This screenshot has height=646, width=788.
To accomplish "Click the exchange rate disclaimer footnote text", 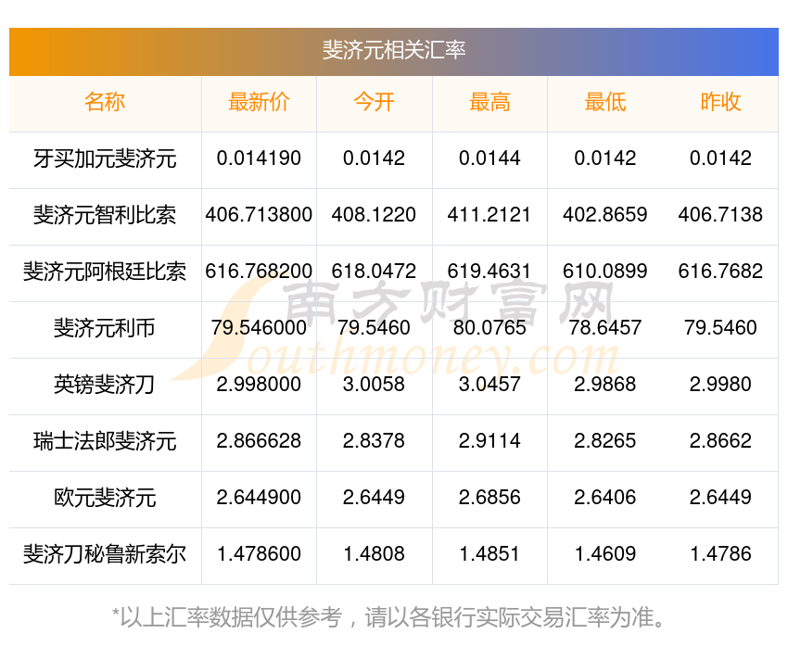I will (394, 615).
